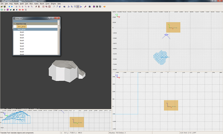Select the highlighted orange func_group entry
The width and height of the screenshot is (223, 134).
[x=21, y=26]
